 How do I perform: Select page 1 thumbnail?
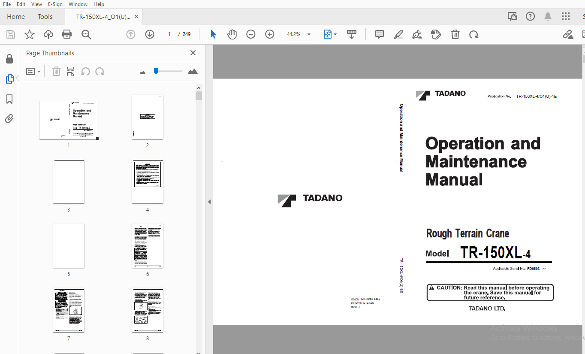pyautogui.click(x=69, y=120)
